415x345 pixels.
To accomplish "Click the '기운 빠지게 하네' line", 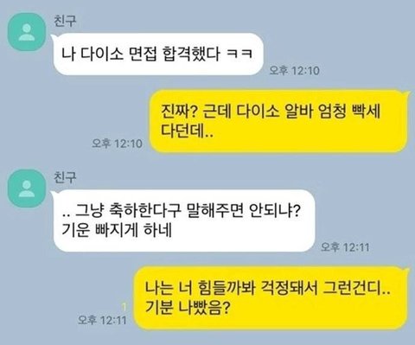I will (117, 230).
